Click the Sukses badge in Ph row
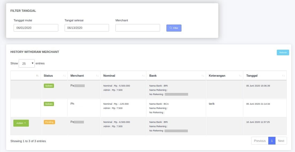The height and width of the screenshot is (152, 295). point(49,104)
